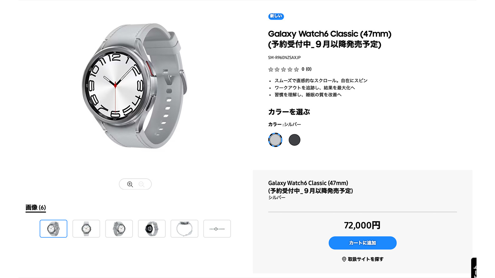Show fifth thumbnail of watch band loop
This screenshot has width=495, height=278.
(x=184, y=229)
